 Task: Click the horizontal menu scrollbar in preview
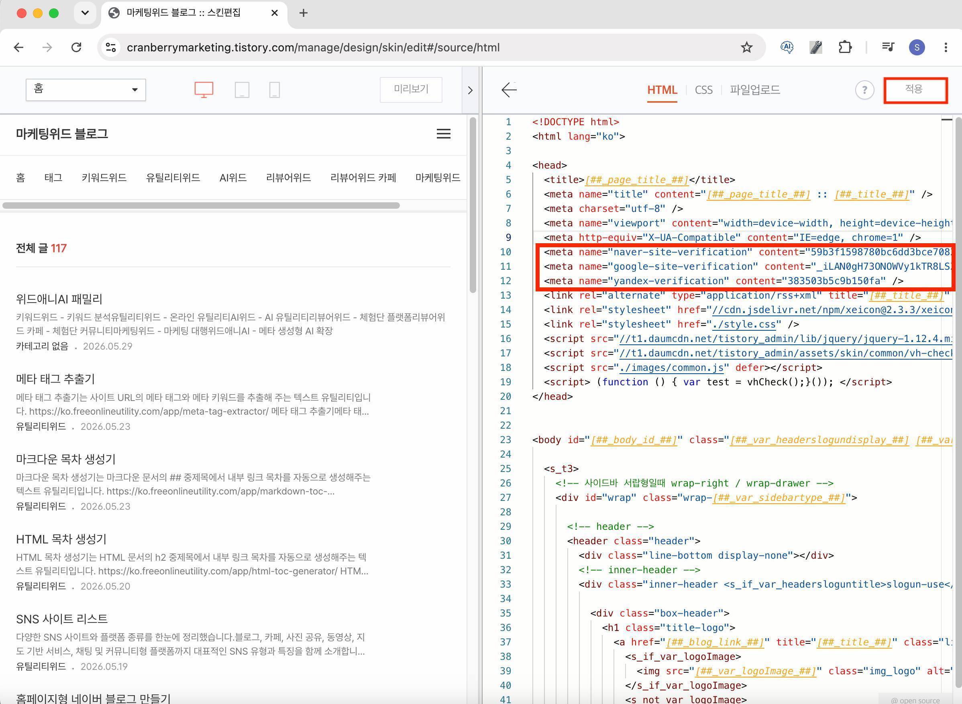[201, 206]
